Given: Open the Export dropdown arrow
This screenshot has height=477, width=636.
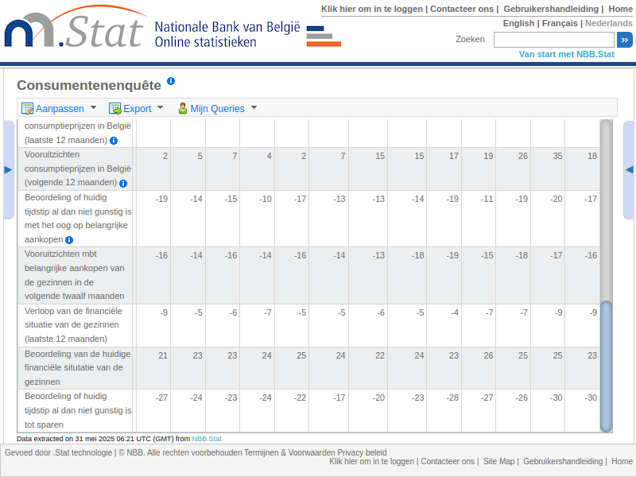Looking at the screenshot, I should click(160, 107).
